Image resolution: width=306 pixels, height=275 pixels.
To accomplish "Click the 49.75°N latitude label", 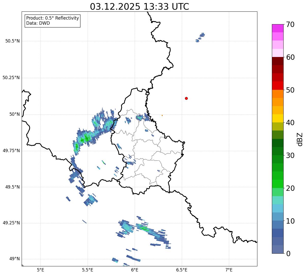I will pos(11,151).
